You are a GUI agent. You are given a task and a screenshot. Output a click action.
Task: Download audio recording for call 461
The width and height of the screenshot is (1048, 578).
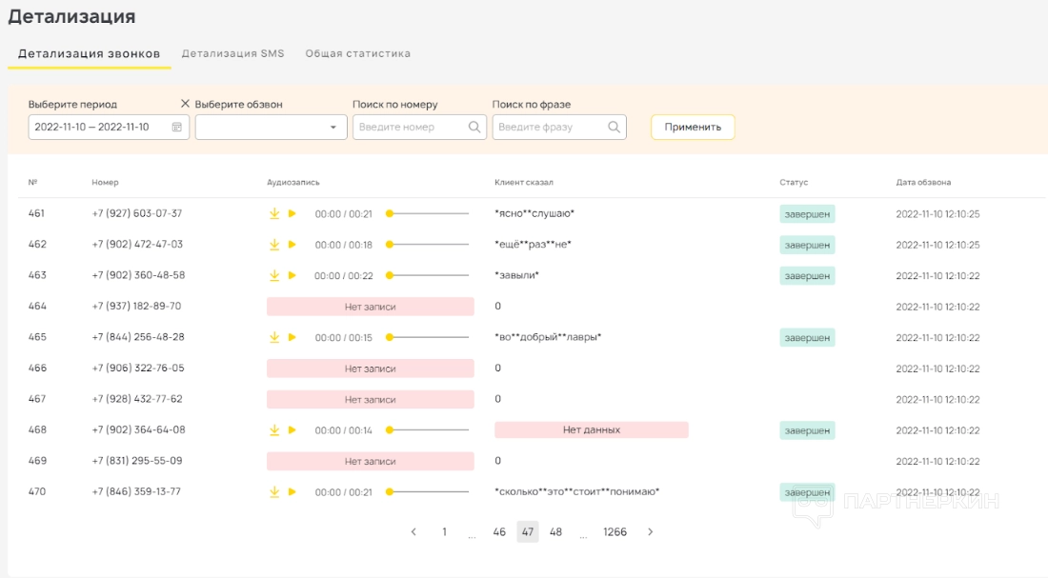[x=274, y=213]
